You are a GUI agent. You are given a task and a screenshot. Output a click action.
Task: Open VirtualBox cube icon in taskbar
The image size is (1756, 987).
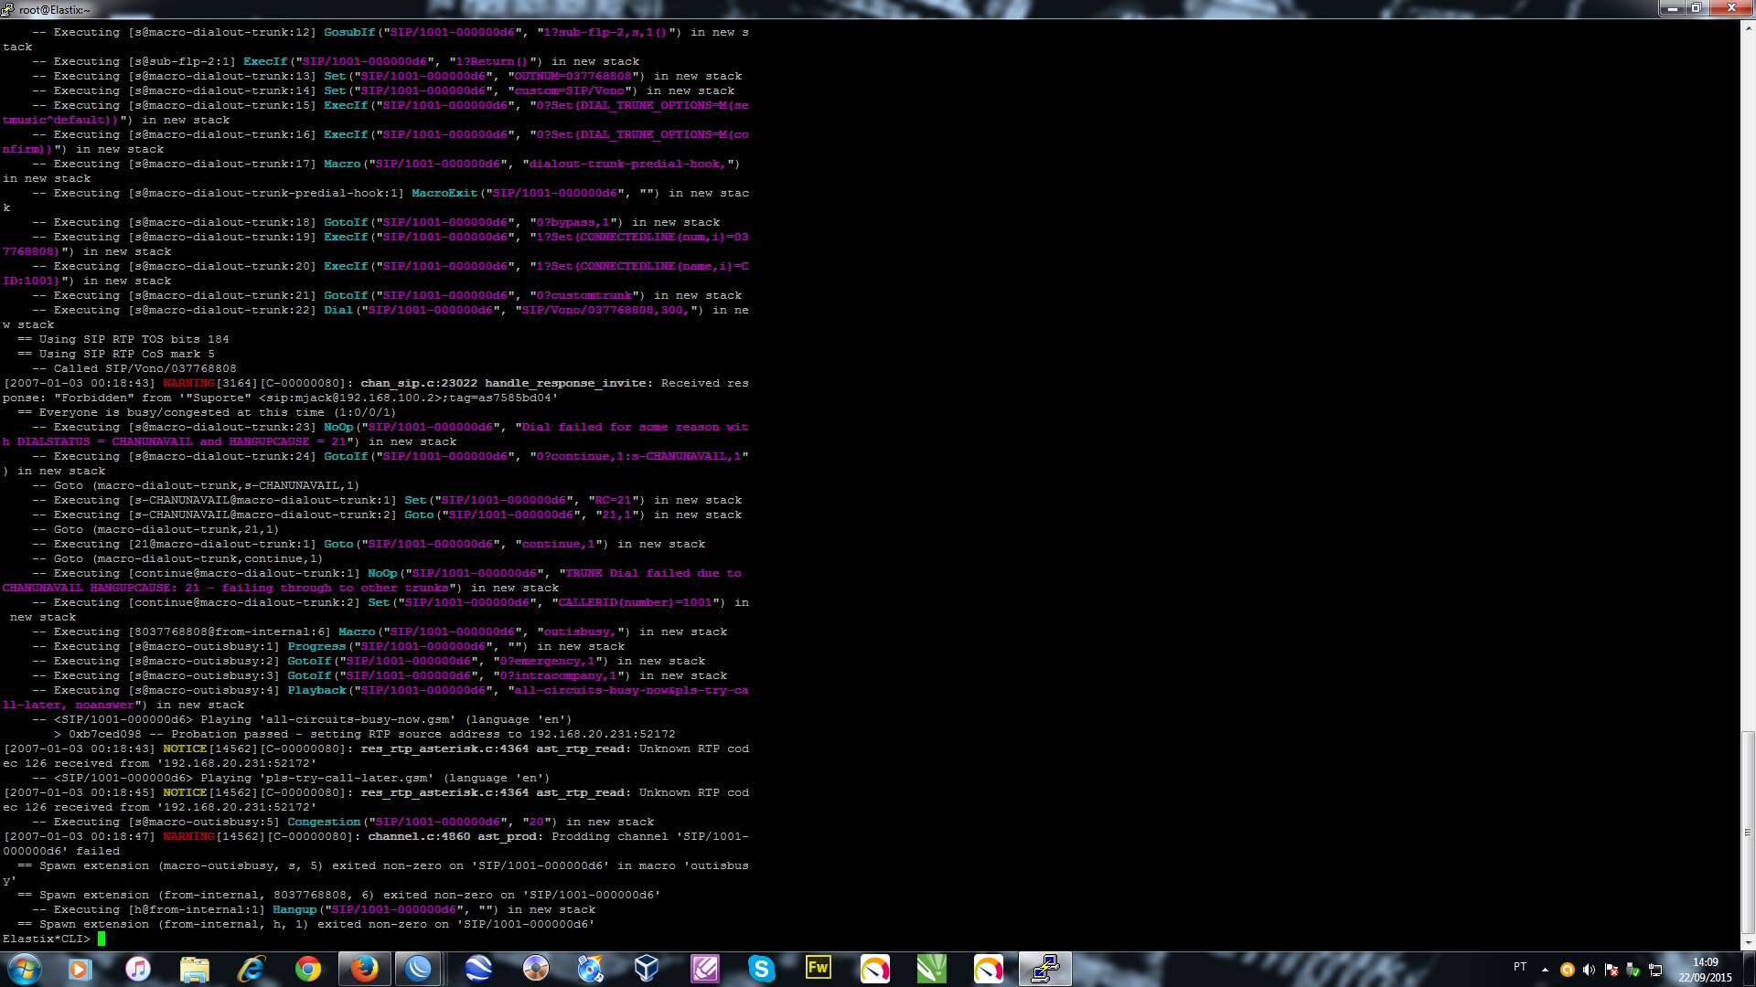(x=647, y=969)
